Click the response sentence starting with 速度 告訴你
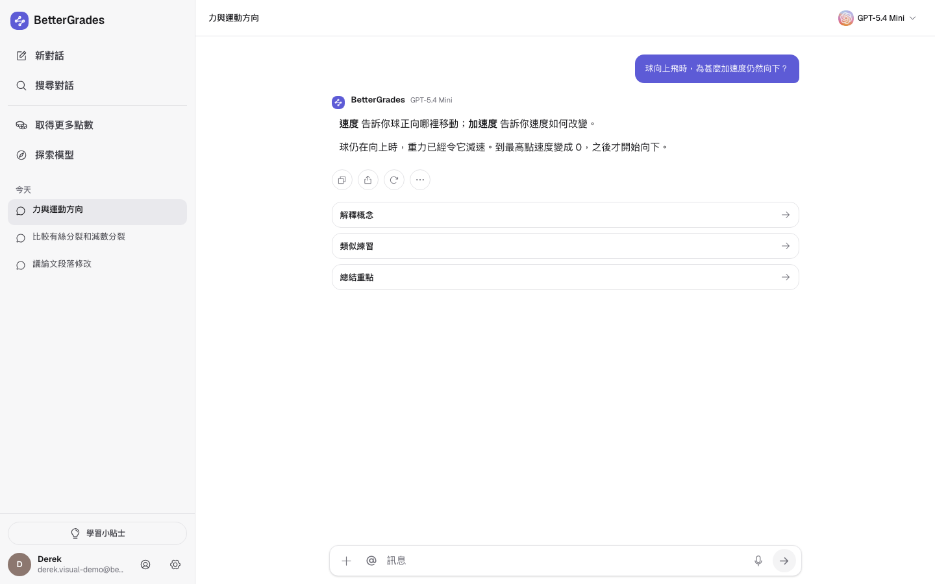This screenshot has width=935, height=584. pos(467,124)
